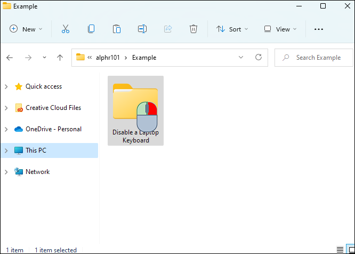Expand the alphr101 breadcrumb arrow
The image size is (355, 254).
pos(126,58)
